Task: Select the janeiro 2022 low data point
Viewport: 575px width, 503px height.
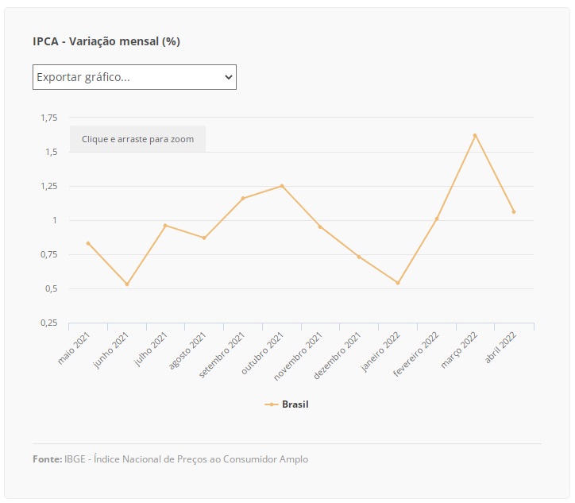Action: point(398,283)
